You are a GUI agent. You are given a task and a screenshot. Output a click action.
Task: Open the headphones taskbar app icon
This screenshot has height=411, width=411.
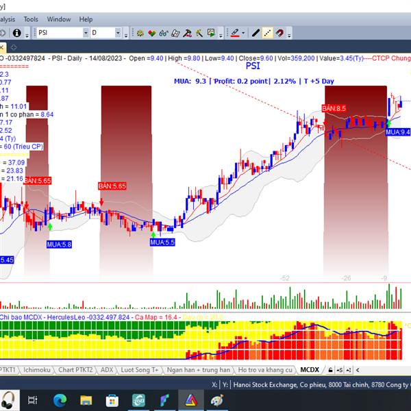8,400
